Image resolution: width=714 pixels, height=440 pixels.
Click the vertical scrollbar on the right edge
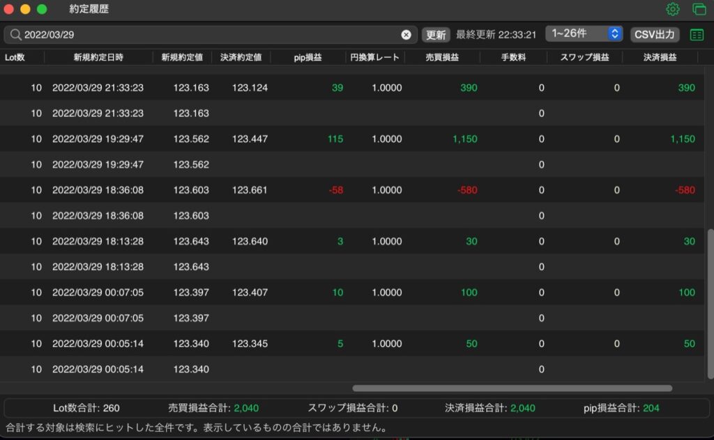pos(711,304)
